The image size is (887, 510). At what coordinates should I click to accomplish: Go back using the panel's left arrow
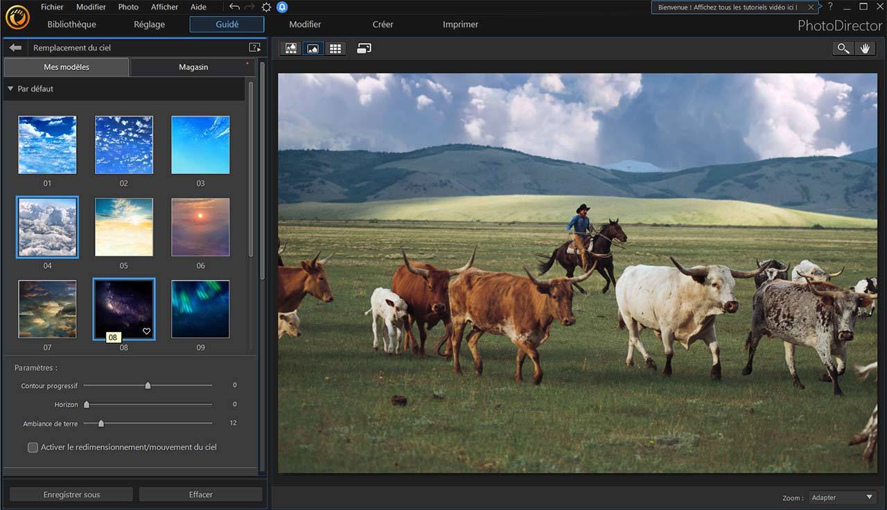tap(15, 48)
